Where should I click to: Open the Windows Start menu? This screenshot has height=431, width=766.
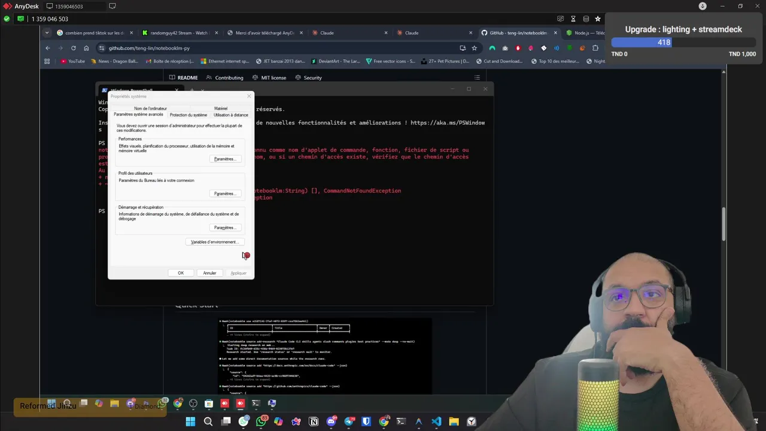190,421
